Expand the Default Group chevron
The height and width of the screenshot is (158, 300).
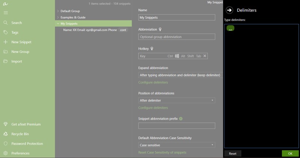(x=58, y=11)
